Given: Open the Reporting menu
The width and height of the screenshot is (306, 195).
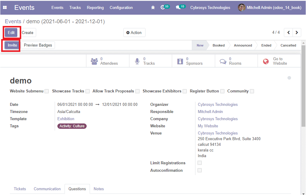Looking at the screenshot, I should click(95, 7).
